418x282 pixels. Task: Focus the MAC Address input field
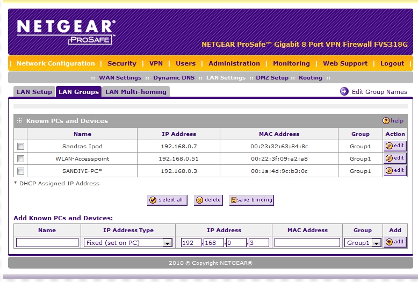(x=307, y=243)
